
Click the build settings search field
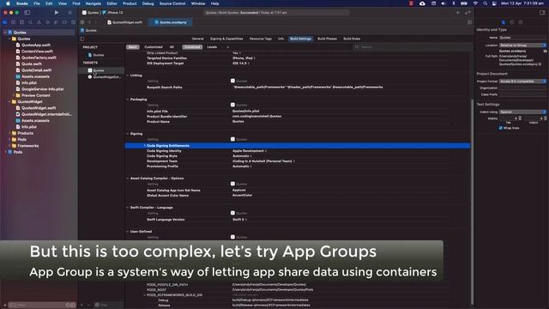413,47
